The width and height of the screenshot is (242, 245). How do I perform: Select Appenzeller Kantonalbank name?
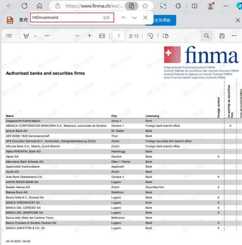pyautogui.click(x=23, y=167)
